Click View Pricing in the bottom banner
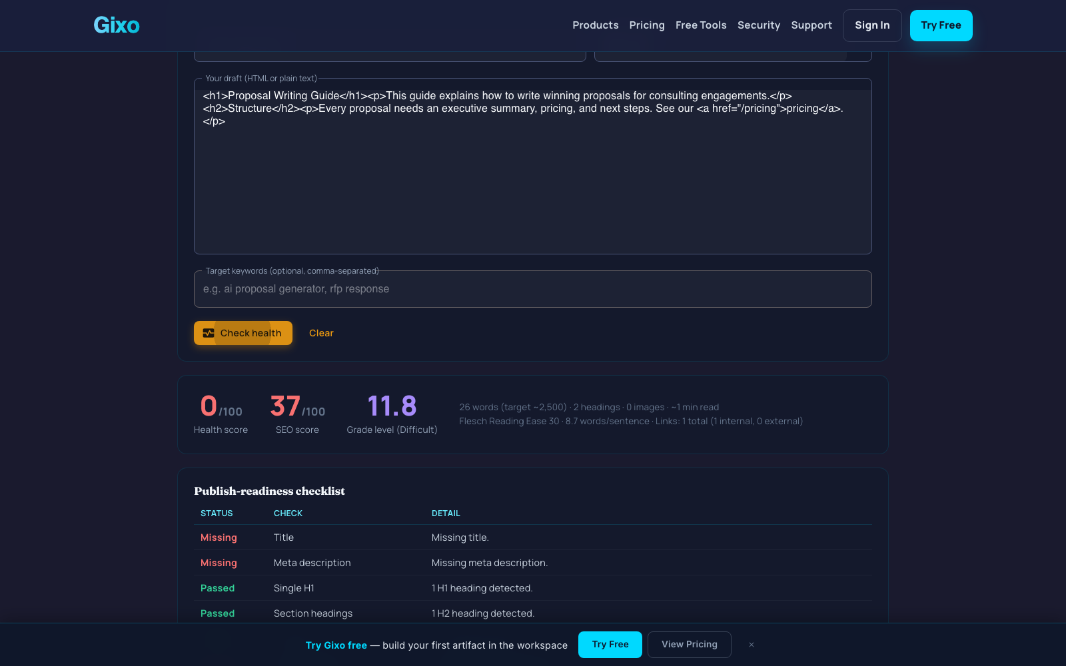This screenshot has height=666, width=1066. [x=690, y=645]
